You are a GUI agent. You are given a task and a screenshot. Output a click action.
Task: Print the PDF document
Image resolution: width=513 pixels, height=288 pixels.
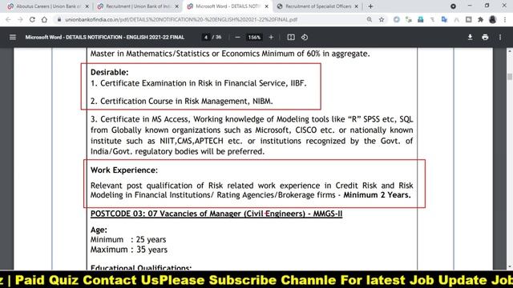pyautogui.click(x=485, y=38)
